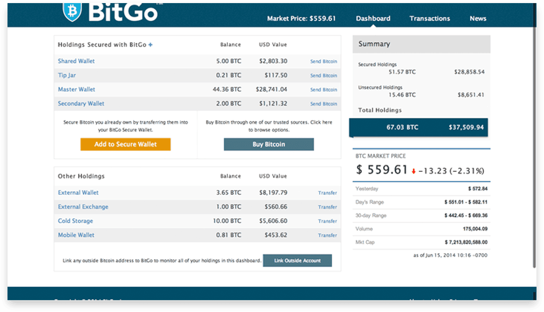Transfer from Mobile Wallet
Viewport: 544px width, 312px height.
[x=328, y=235]
